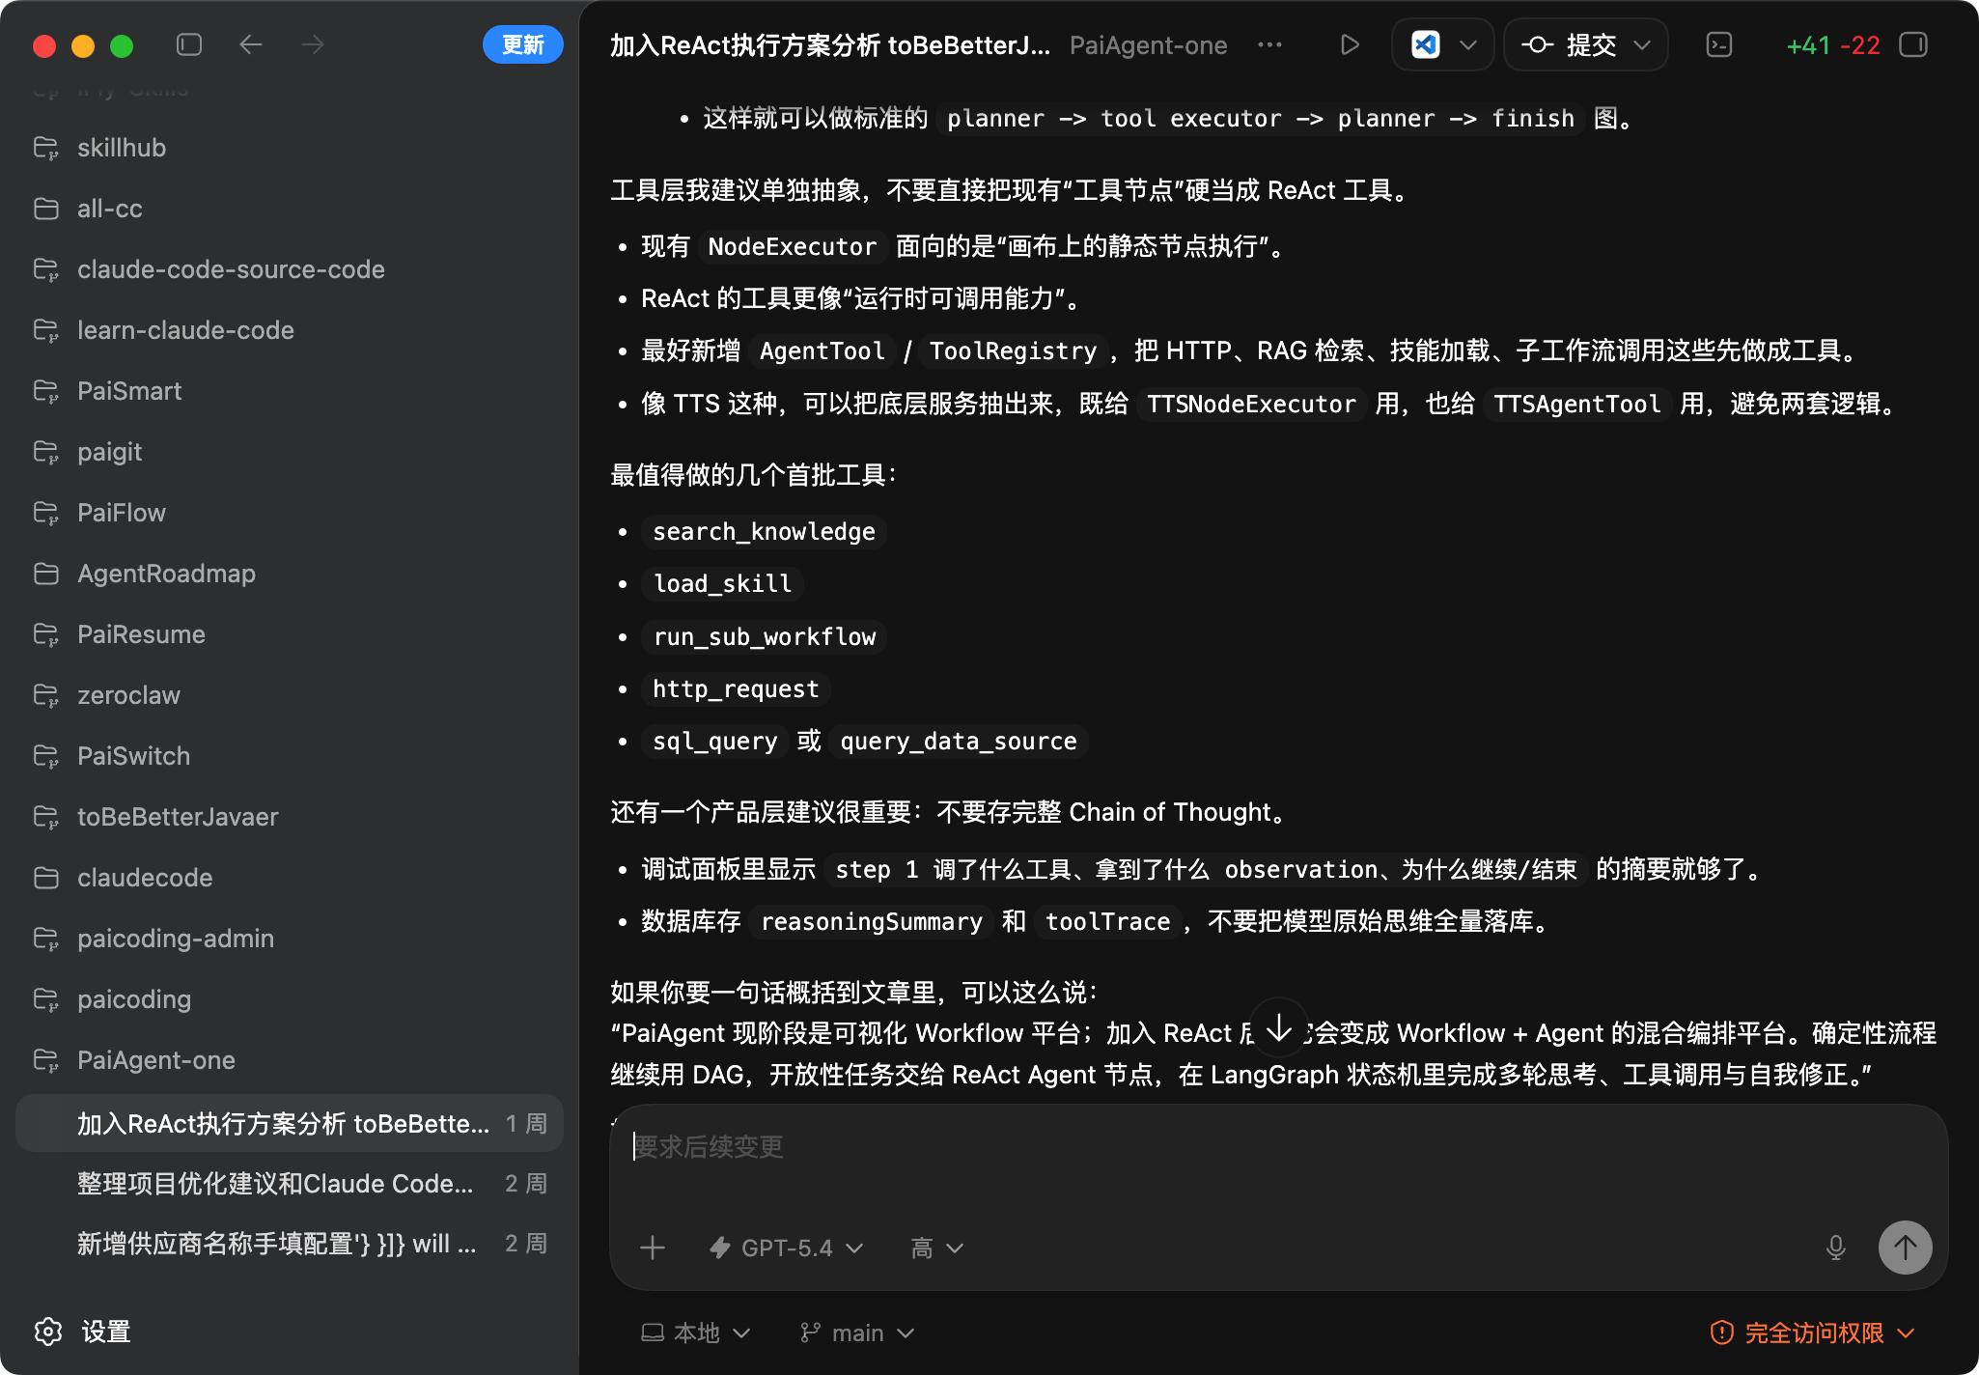Open the GPT-5.4 model dropdown

[x=787, y=1248]
